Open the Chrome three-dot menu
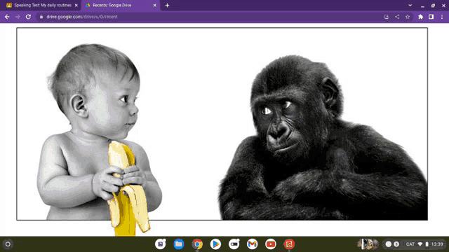The image size is (449, 252). (x=442, y=17)
